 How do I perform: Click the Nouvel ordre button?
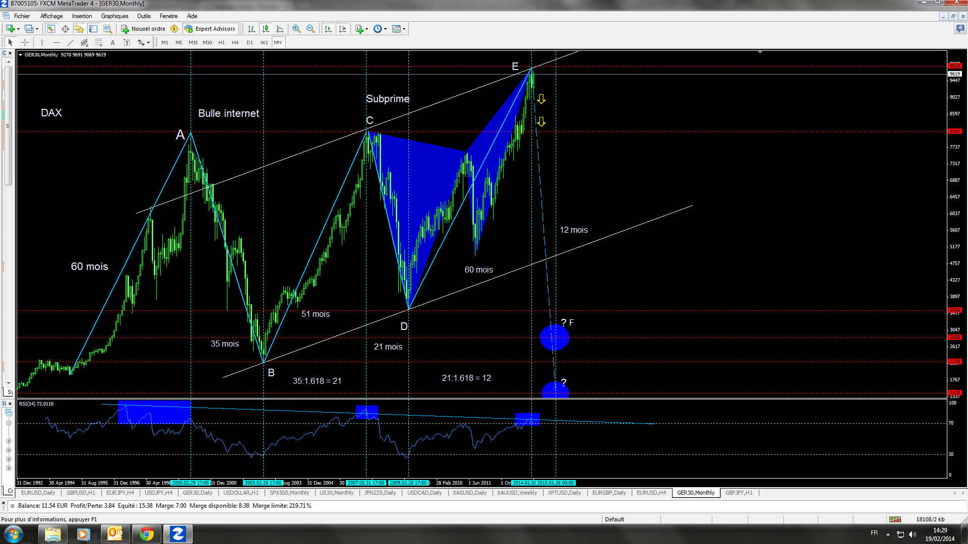tap(143, 29)
